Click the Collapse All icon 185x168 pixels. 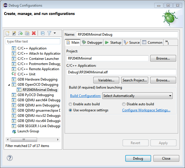[43, 33]
